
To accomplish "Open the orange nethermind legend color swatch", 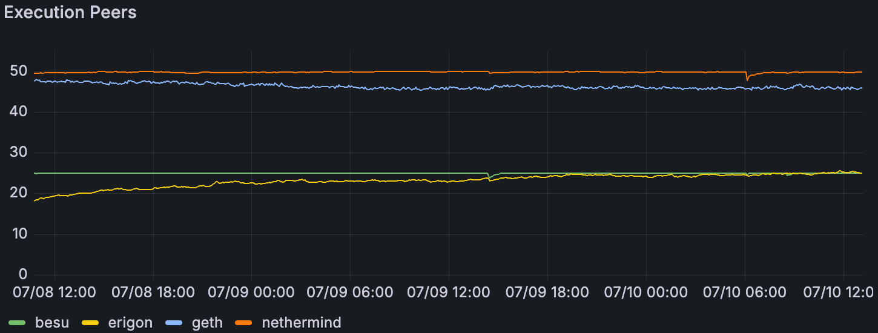I will click(244, 323).
